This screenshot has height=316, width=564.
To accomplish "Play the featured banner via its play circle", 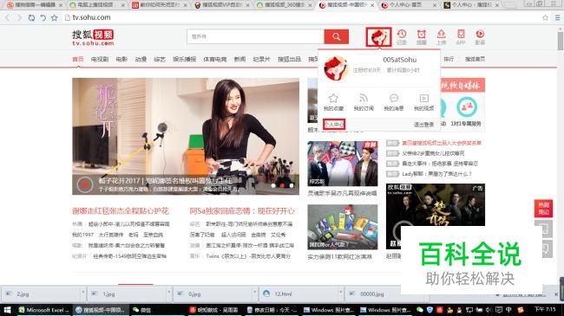I will [x=85, y=184].
